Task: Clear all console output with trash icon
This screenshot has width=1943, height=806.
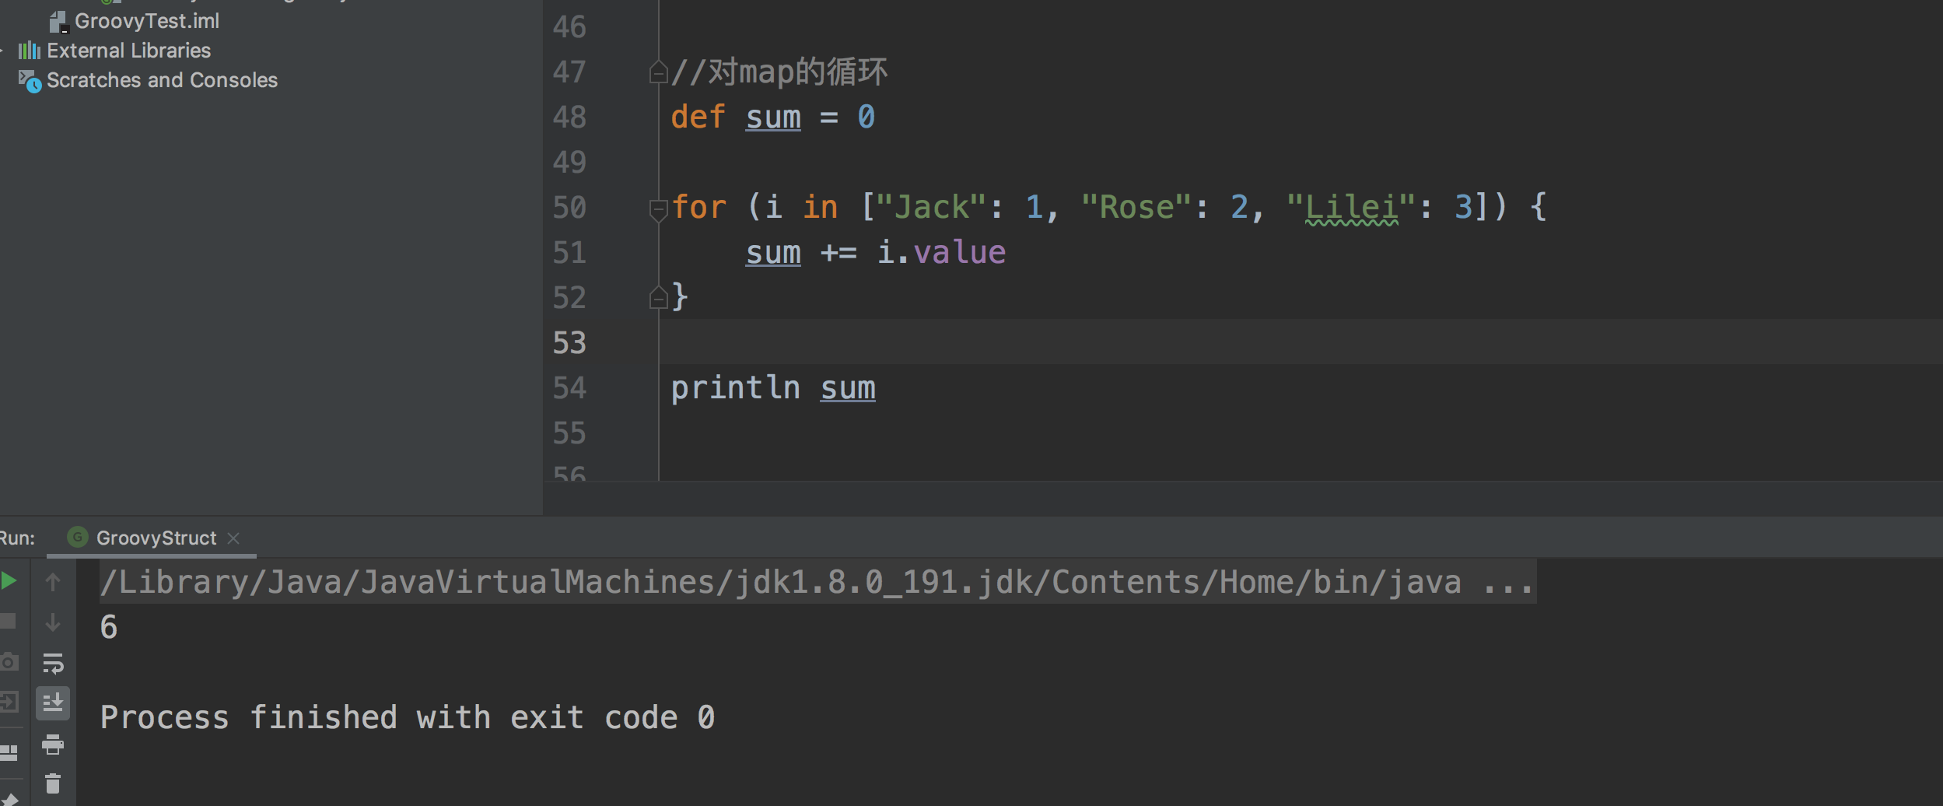Action: coord(53,783)
